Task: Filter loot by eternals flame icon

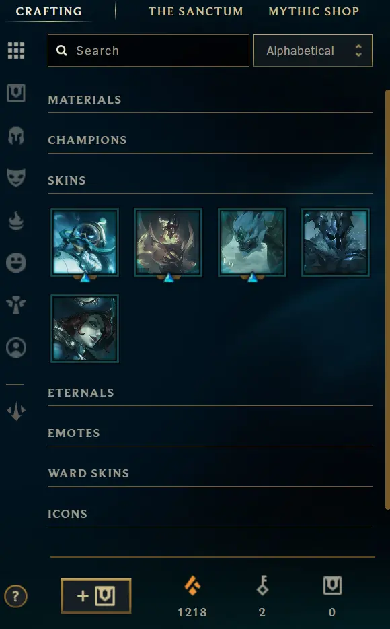Action: (x=16, y=220)
